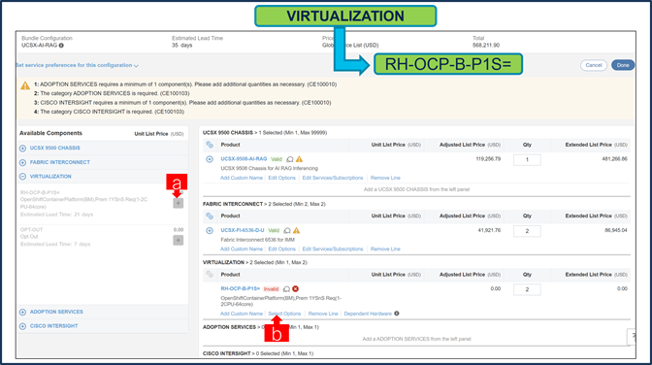Viewport: 652px width, 365px height.
Task: Expand the CISCO INTERSIGHT category
Action: tap(22, 326)
